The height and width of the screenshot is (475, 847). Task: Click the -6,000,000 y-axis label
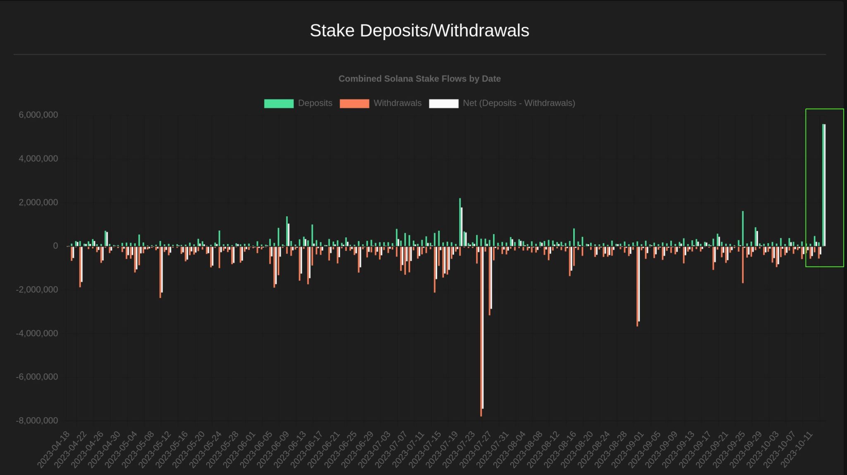coord(37,377)
